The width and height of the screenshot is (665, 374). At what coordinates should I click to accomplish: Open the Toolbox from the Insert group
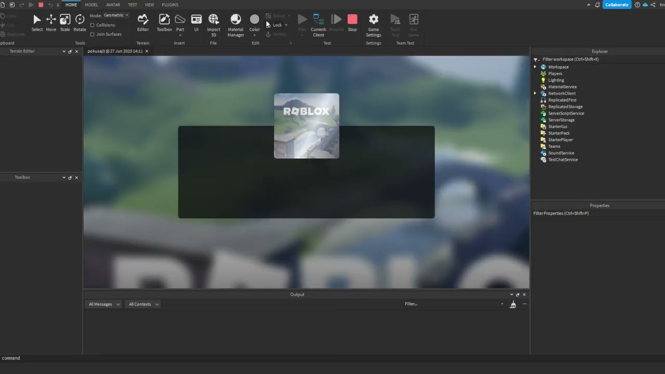pyautogui.click(x=164, y=23)
